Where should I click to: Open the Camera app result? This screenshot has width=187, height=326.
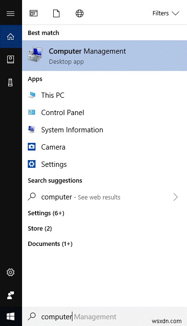click(105, 147)
